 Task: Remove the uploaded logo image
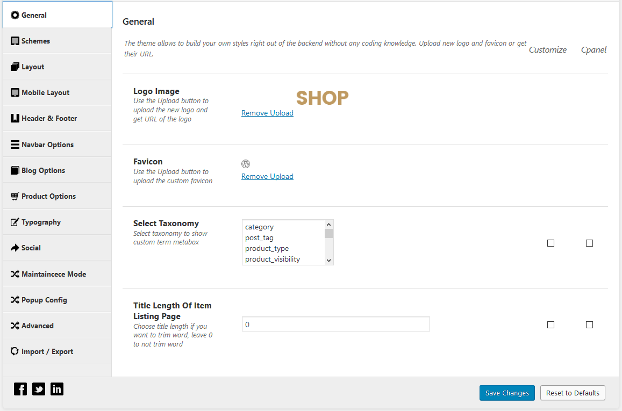point(267,113)
